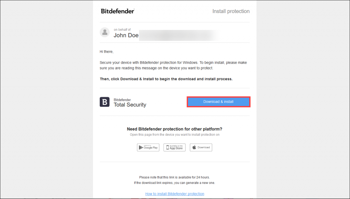This screenshot has height=199, width=350.
Task: Click the Bitdefender B product icon
Action: click(x=105, y=102)
